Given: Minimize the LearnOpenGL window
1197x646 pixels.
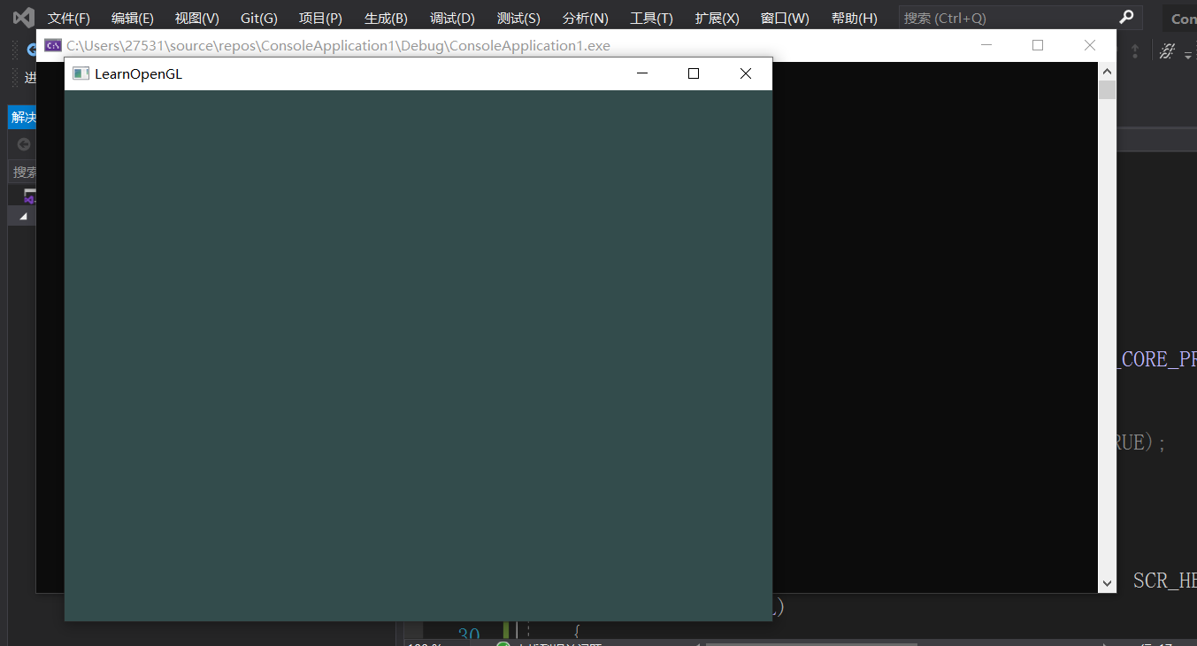Looking at the screenshot, I should pos(642,73).
